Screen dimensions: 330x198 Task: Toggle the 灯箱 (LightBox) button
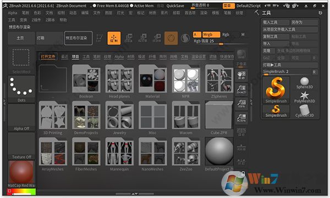(50, 38)
